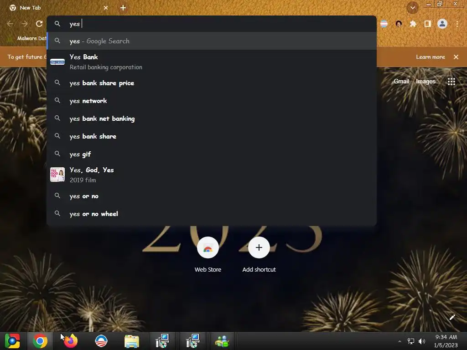This screenshot has height=350, width=467.
Task: Select the 'yes - Google Search' suggestion
Action: (x=212, y=41)
